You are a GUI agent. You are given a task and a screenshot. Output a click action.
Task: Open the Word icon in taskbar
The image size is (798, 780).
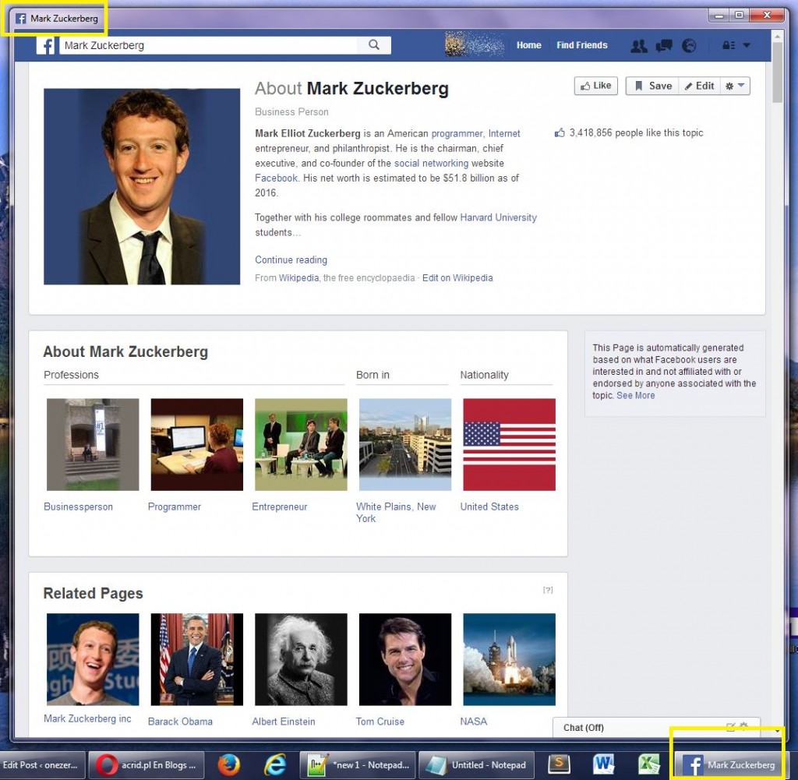604,765
